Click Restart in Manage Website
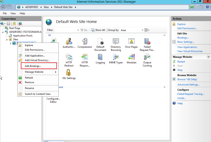211x142 pixels. coord(181,62)
